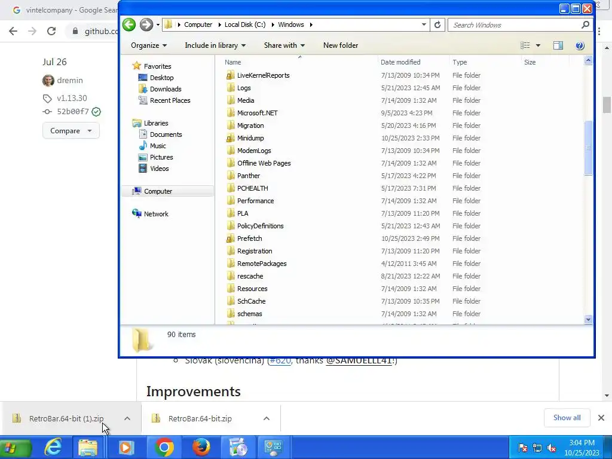
Task: Click file list scrollbar up arrow
Action: [588, 60]
